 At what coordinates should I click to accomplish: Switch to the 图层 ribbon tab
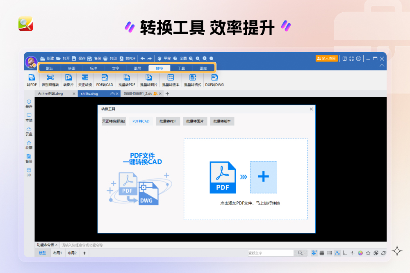137,68
